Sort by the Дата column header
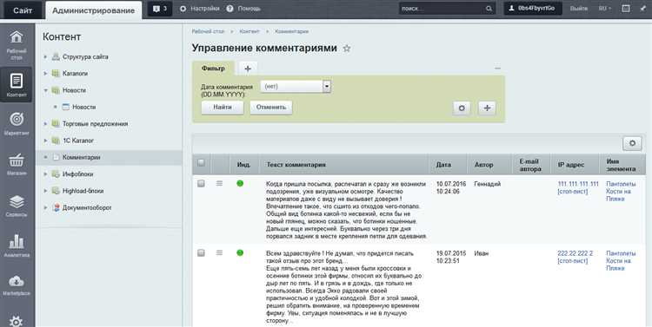Image resolution: width=652 pixels, height=327 pixels. point(443,165)
